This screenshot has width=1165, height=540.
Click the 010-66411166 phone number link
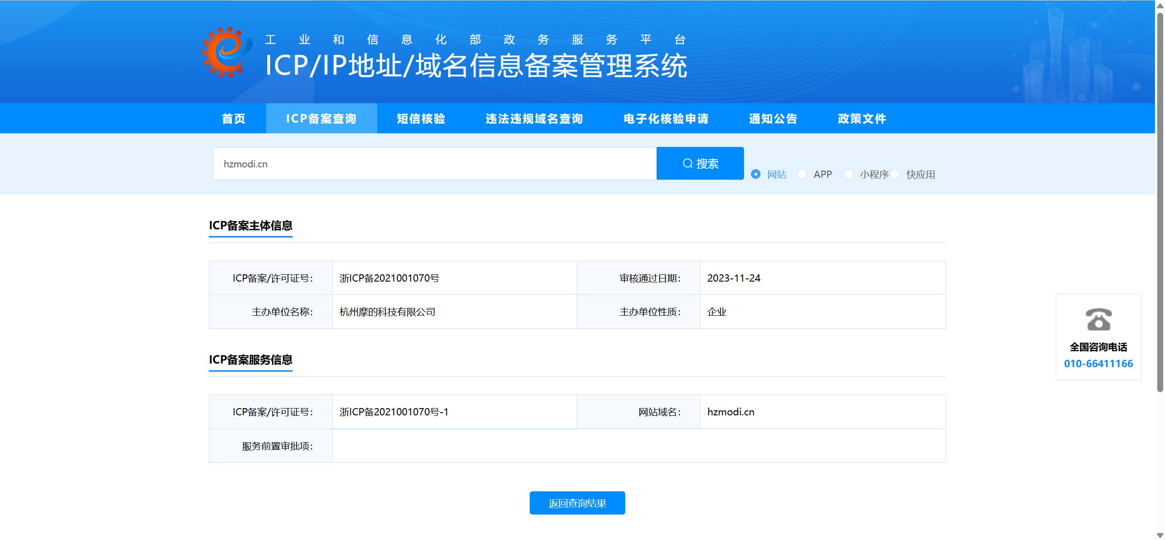click(1098, 363)
